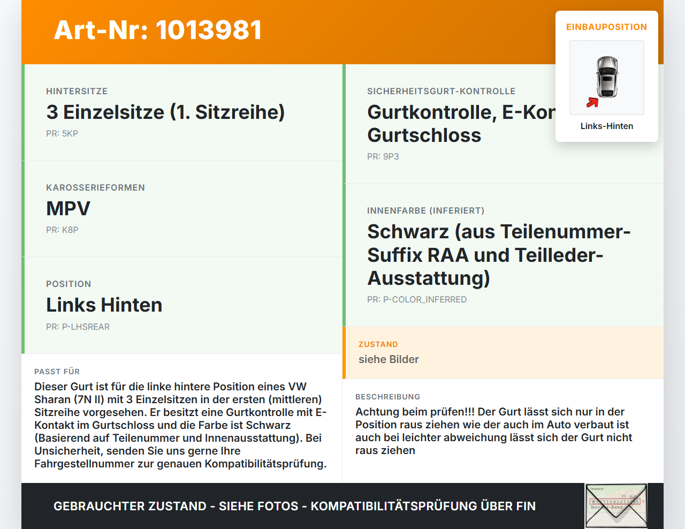Click the car installation position image

point(607,78)
